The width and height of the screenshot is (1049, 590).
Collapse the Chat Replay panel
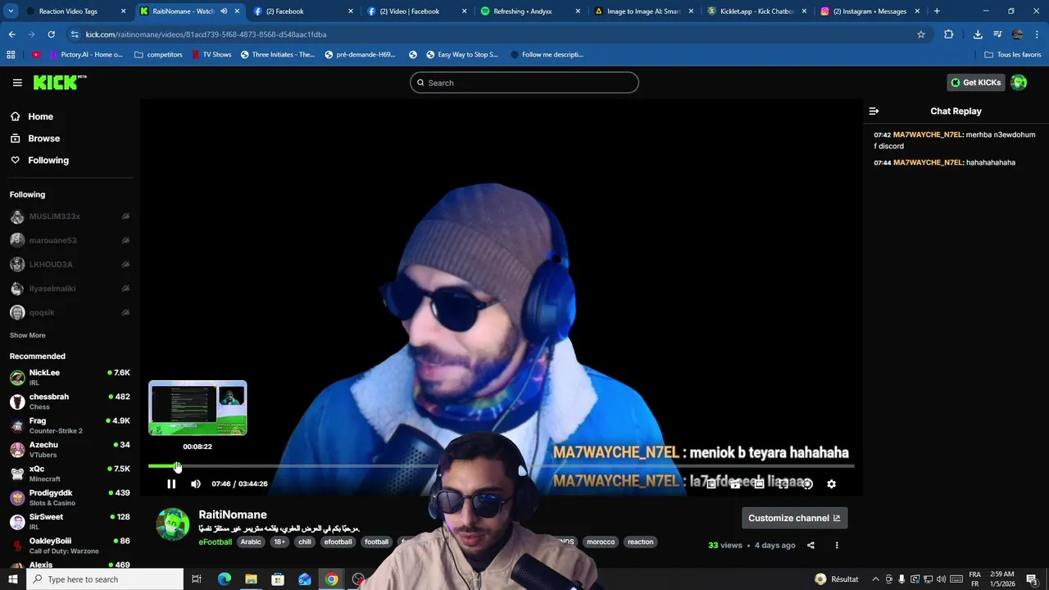click(x=874, y=111)
